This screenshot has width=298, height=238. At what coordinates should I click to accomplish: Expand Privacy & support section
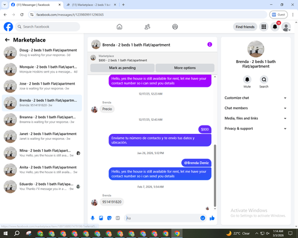pos(256,129)
